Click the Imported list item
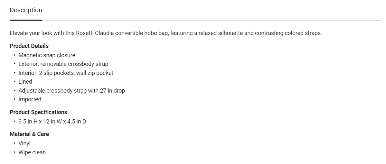 tap(30, 99)
